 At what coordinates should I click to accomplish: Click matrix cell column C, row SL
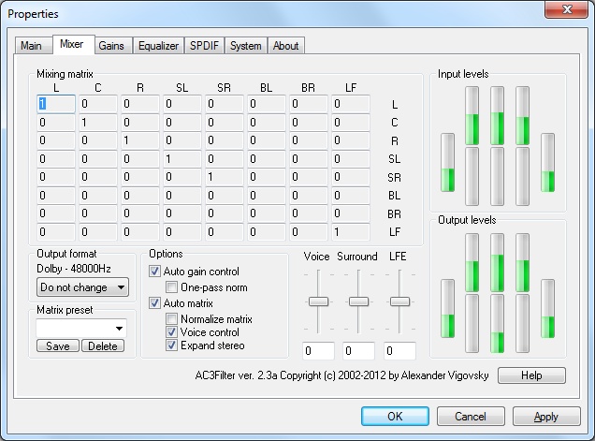tap(98, 159)
